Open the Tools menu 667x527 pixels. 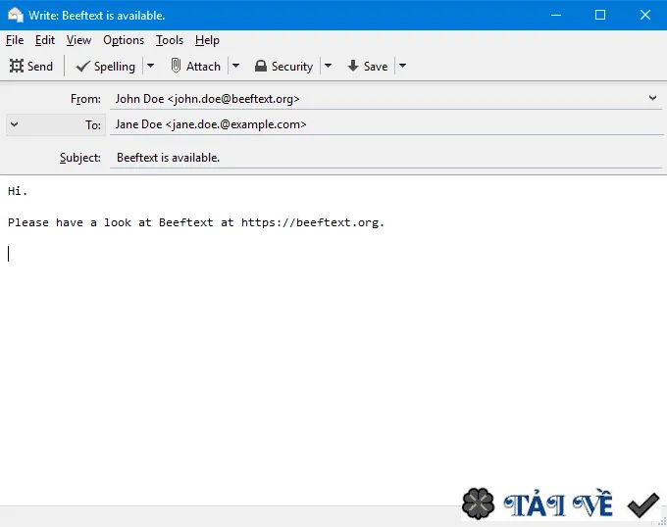pos(170,40)
